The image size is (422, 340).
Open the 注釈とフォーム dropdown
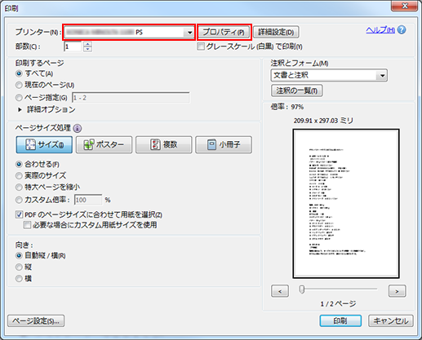tap(329, 75)
